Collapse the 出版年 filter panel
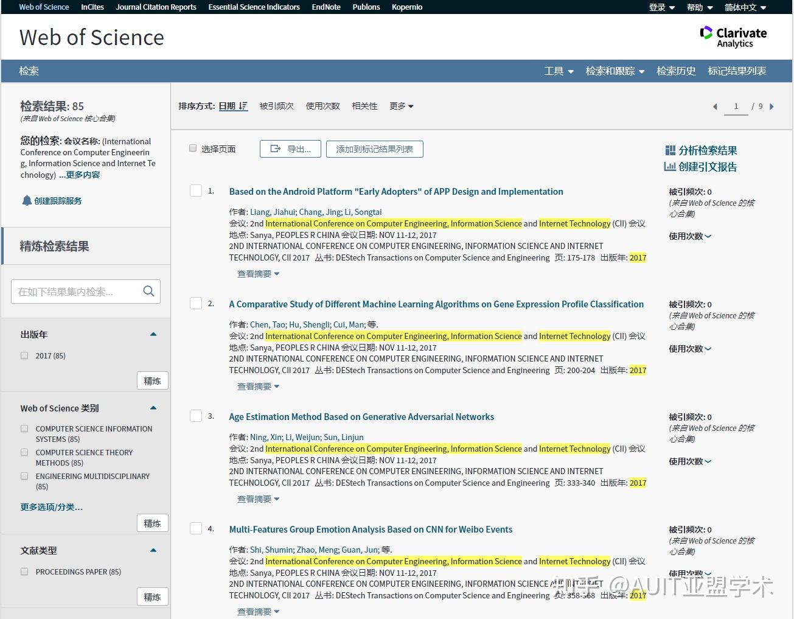Screen dimensions: 794x619 click(x=153, y=334)
